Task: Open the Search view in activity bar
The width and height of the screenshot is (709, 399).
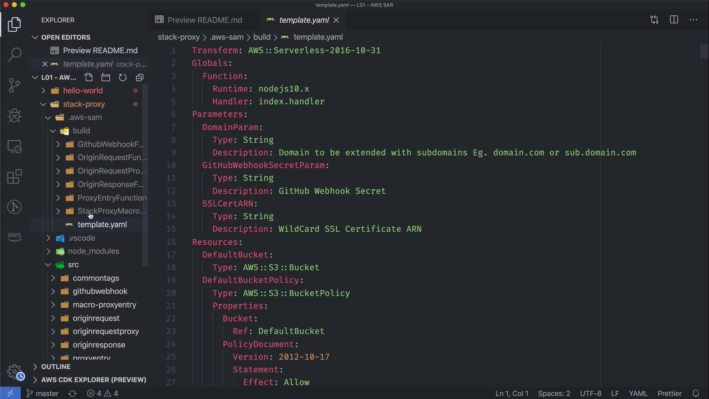Action: (x=14, y=55)
